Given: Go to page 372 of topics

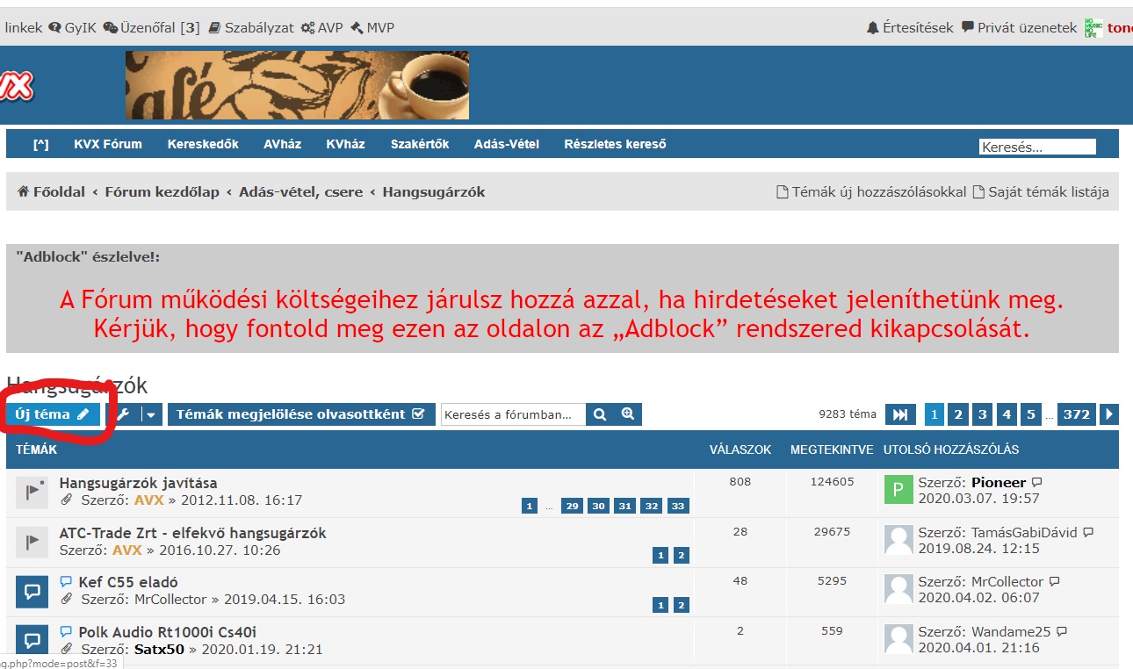Looking at the screenshot, I should pyautogui.click(x=1076, y=414).
